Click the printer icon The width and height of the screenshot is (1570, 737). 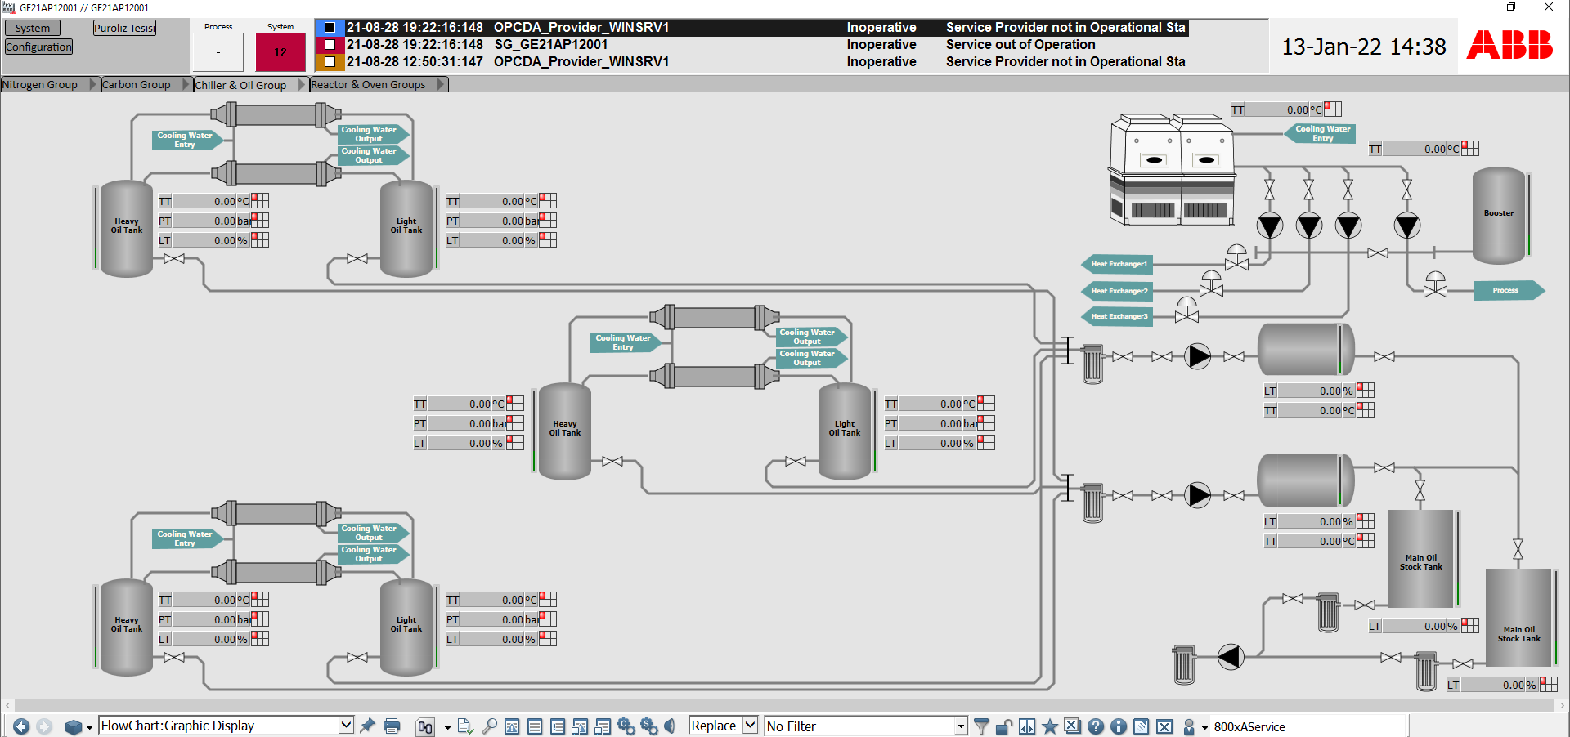pos(392,726)
